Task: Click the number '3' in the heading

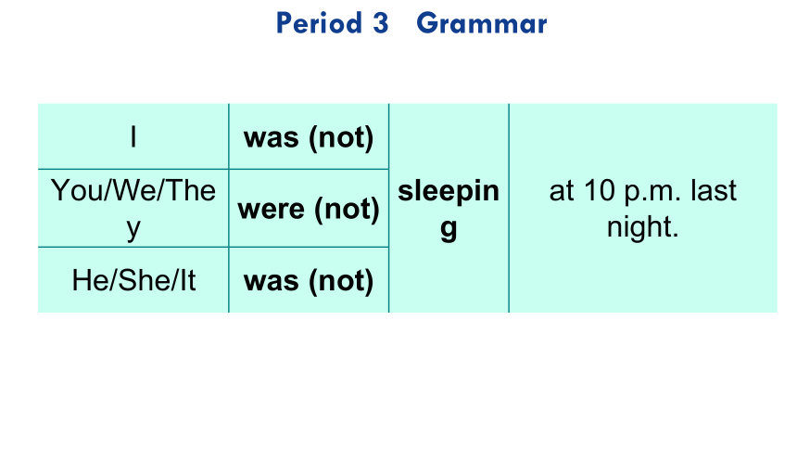Action: tap(380, 23)
